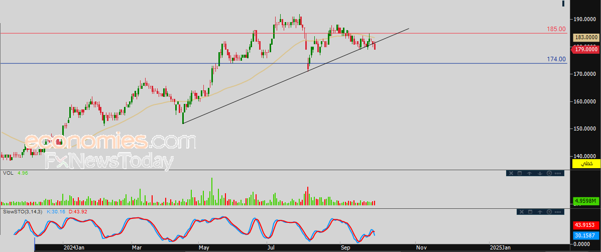Viewport: 601px width, 252px height.
Task: Click the Sep label on time axis
Action: 345,248
